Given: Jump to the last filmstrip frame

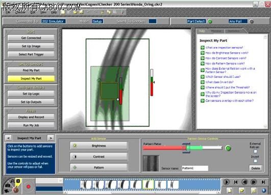Looking at the screenshot, I should tap(263, 182).
